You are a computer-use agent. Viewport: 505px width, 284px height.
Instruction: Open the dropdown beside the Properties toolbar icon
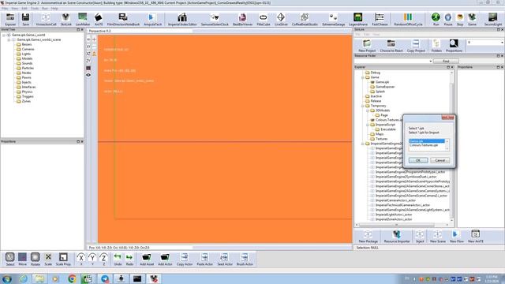click(502, 42)
